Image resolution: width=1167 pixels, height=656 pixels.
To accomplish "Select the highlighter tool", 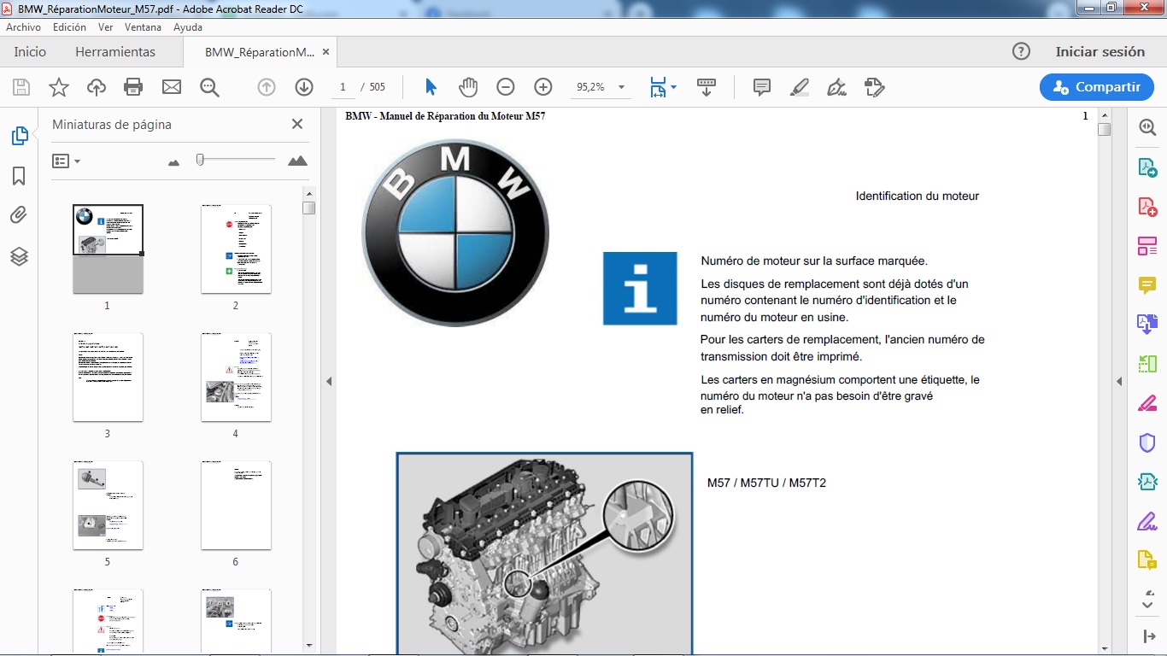I will (x=799, y=86).
